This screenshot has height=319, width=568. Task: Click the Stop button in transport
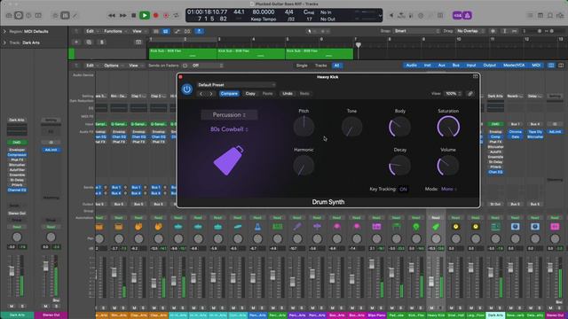[x=134, y=16]
